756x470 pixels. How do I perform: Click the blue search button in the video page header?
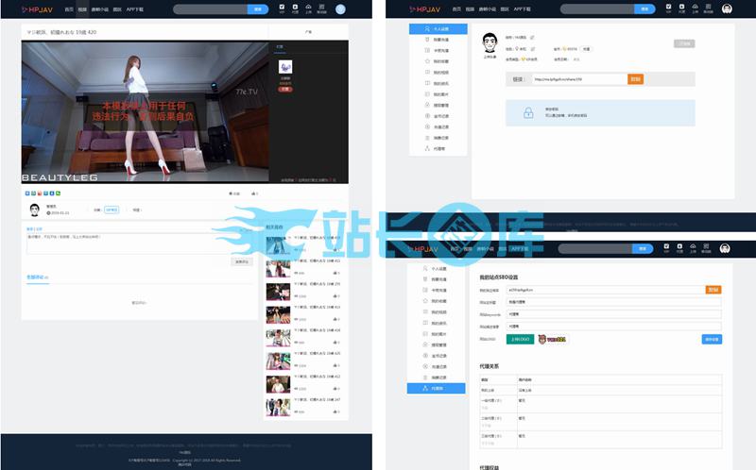pos(258,9)
